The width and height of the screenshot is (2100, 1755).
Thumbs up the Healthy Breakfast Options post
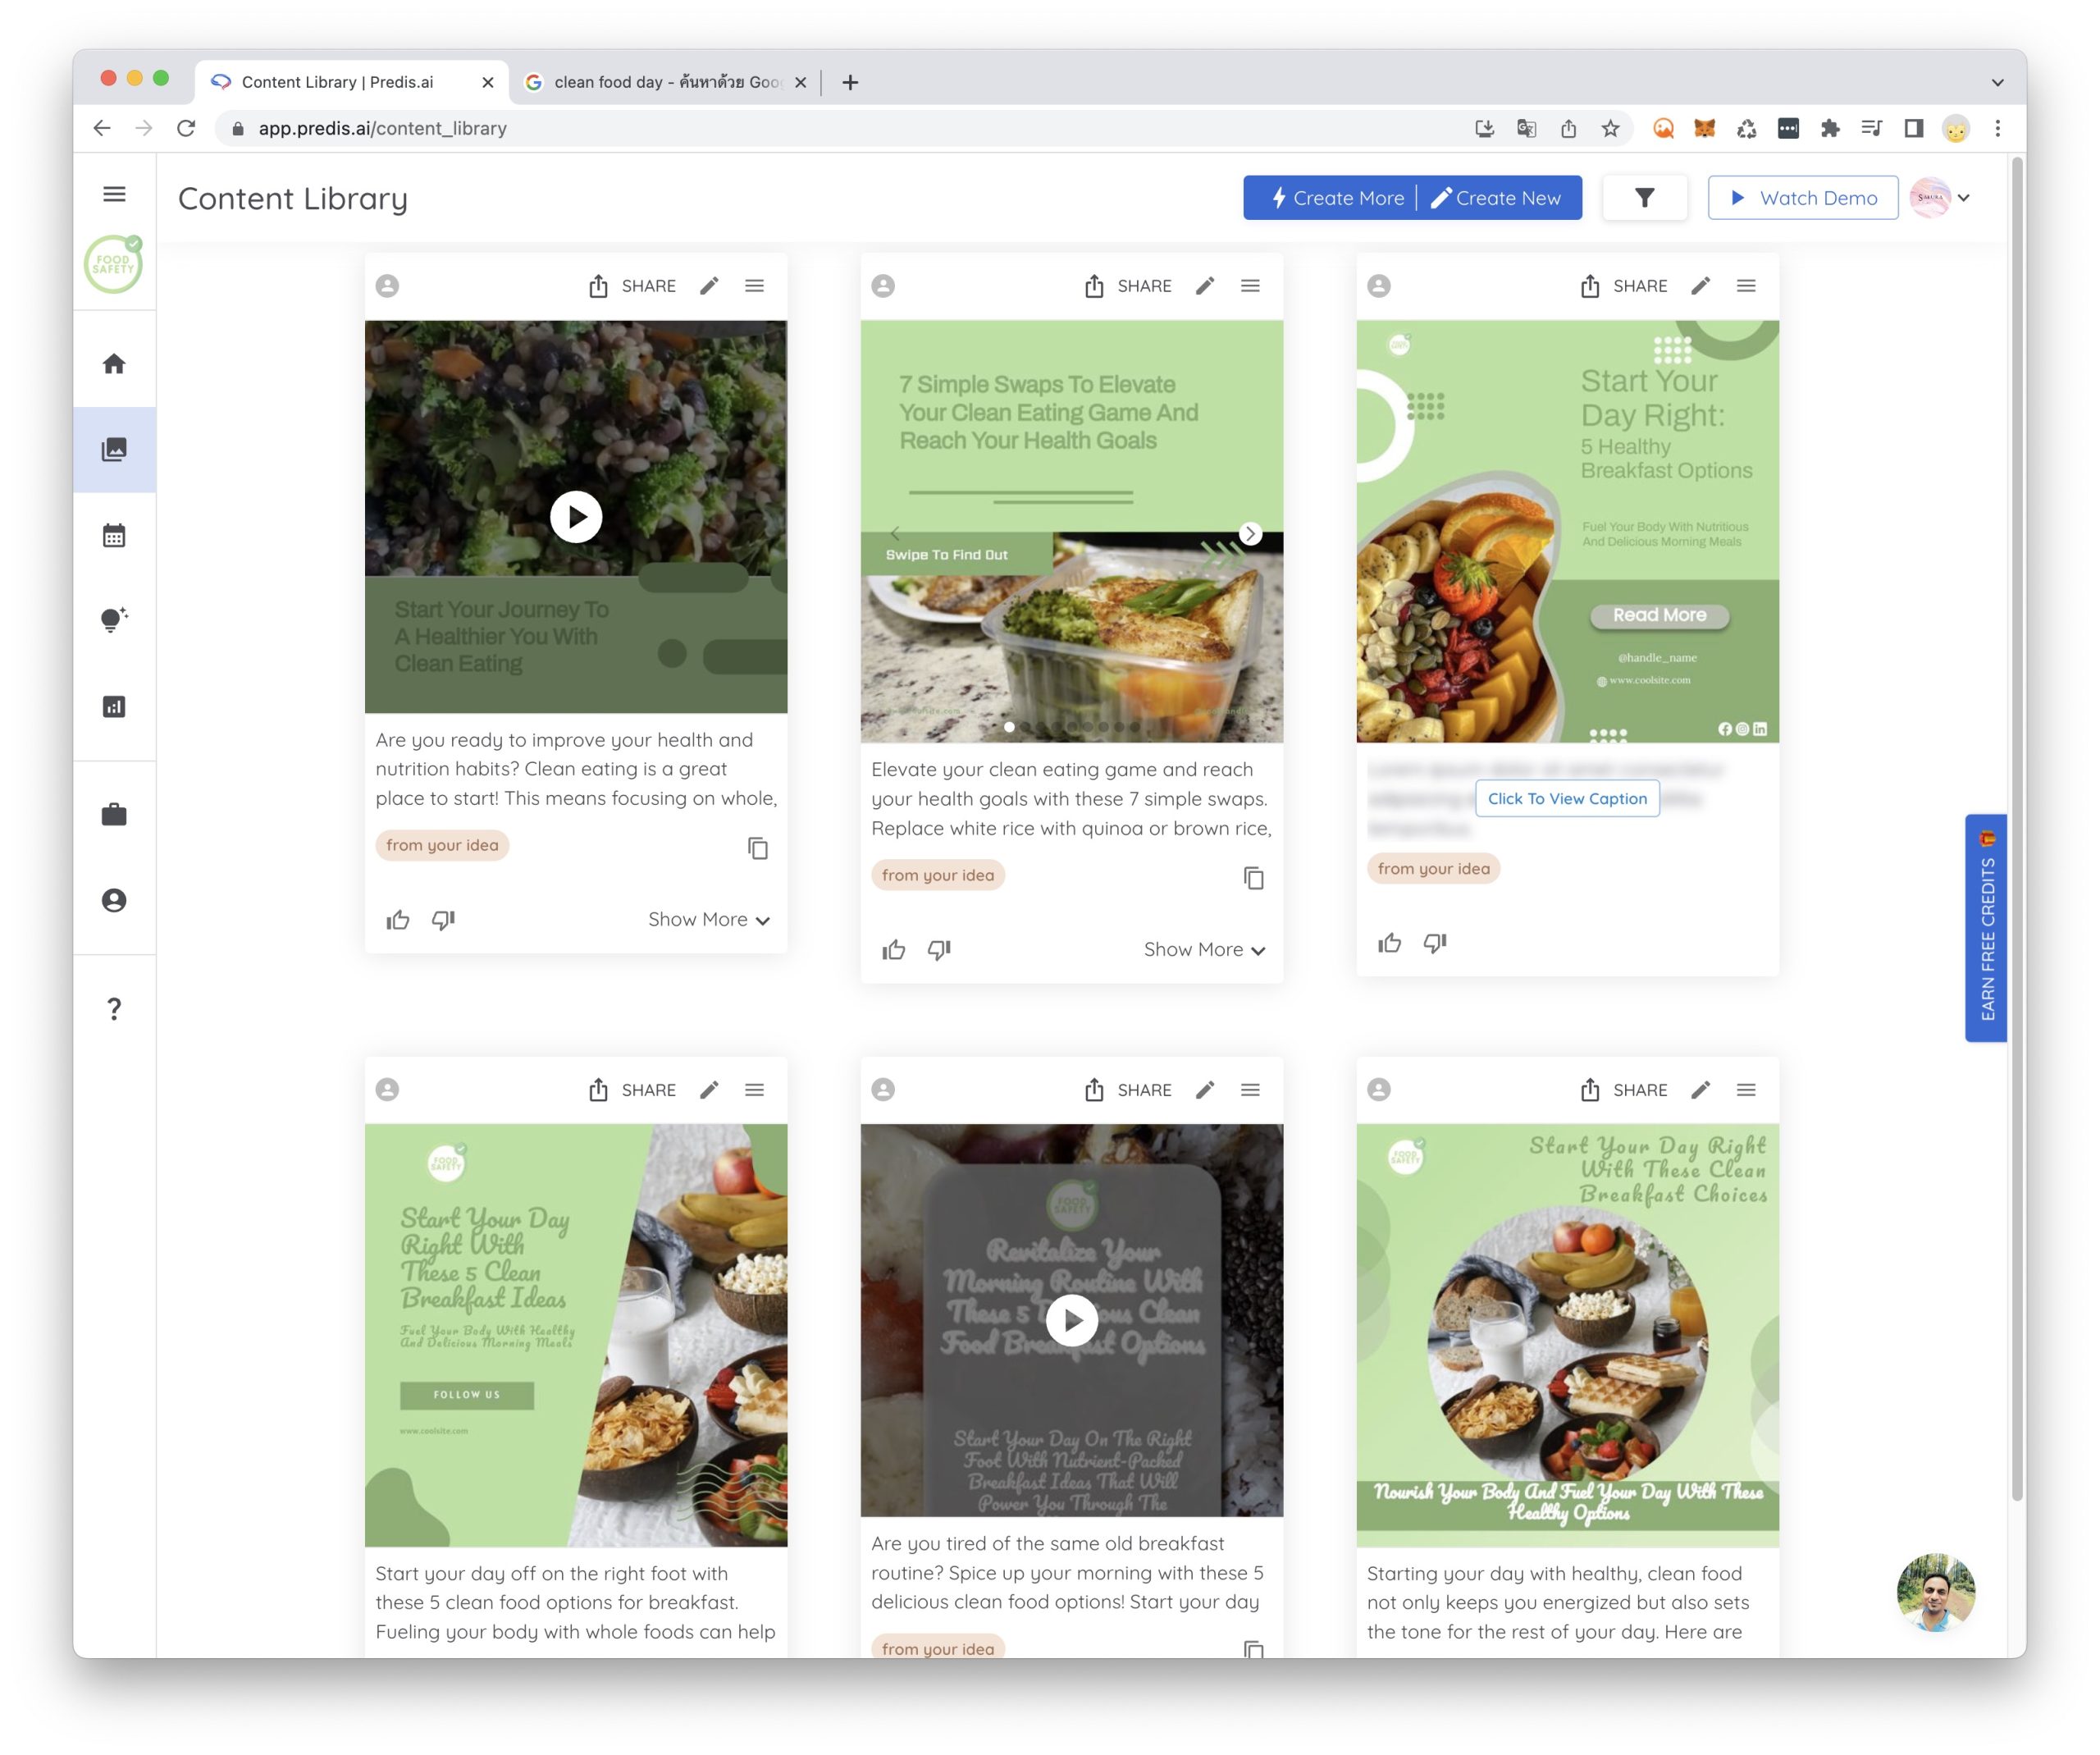tap(1389, 943)
